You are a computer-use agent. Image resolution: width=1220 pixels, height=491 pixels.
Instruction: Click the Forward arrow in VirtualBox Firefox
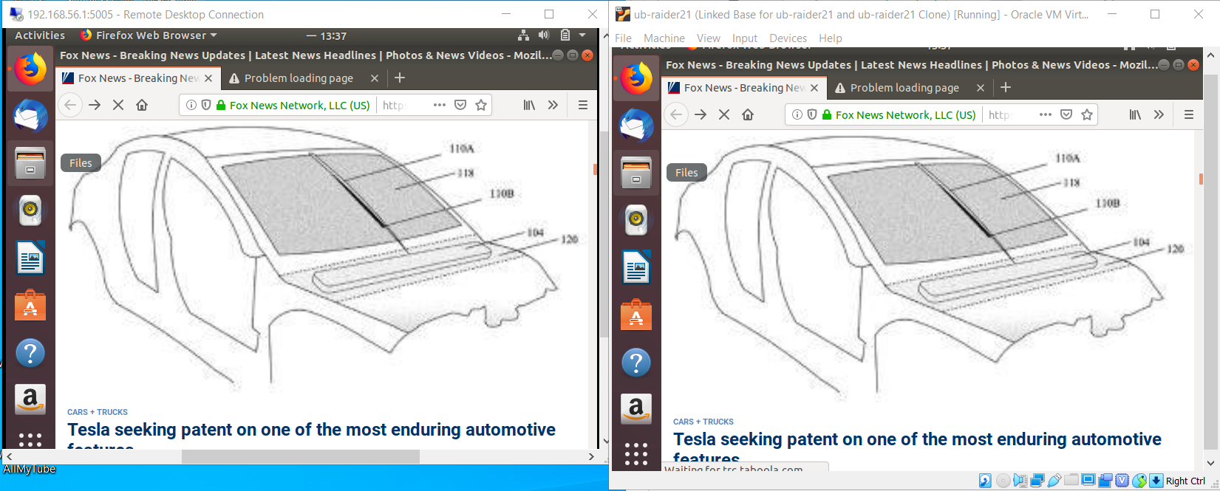click(701, 114)
